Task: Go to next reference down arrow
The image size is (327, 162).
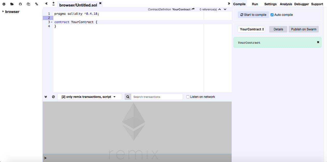Action: pyautogui.click(x=225, y=9)
